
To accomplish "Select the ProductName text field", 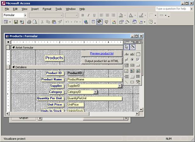I will pyautogui.click(x=94, y=79).
